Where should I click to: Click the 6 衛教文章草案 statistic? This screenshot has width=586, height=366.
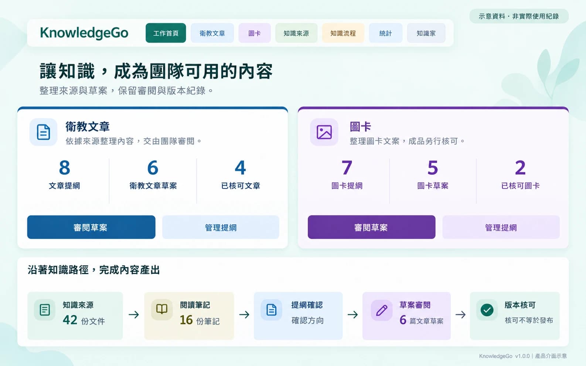[153, 175]
